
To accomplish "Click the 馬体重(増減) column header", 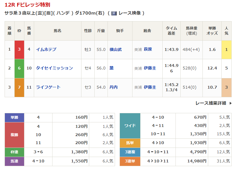I will [192, 31].
